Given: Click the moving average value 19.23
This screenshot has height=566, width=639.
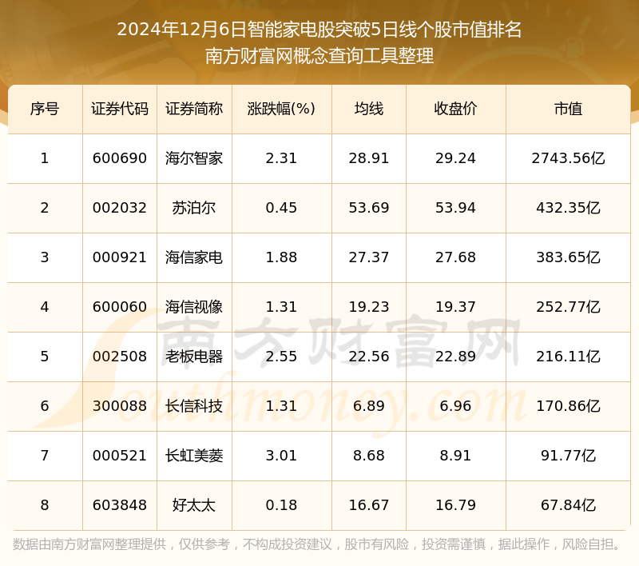Looking at the screenshot, I should pyautogui.click(x=369, y=307).
